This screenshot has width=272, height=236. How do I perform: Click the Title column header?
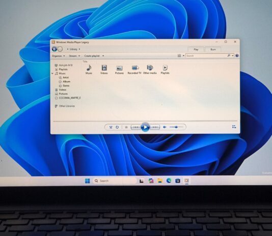pyautogui.click(x=85, y=61)
